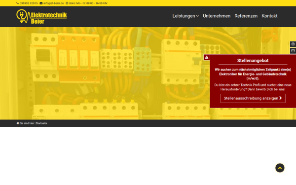Viewport: 296px width, 185px height.
Task: Click the Startseite breadcrumb link
Action: coord(41,123)
